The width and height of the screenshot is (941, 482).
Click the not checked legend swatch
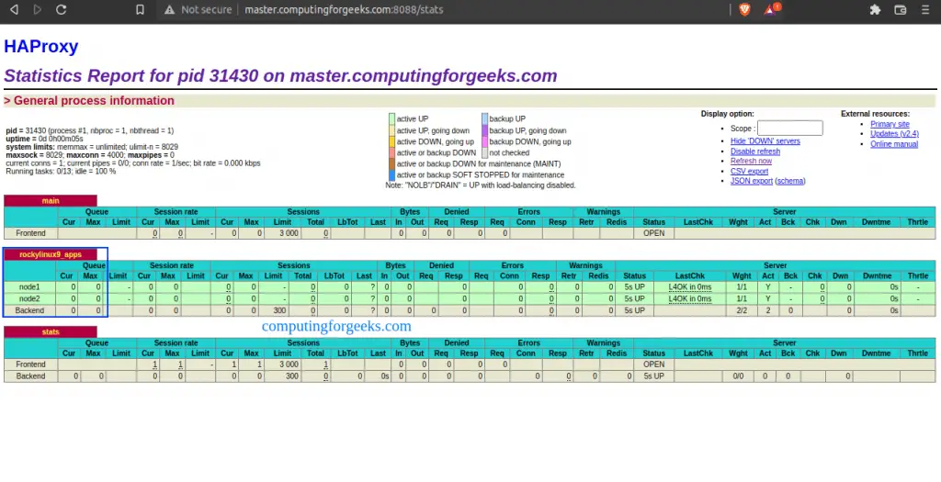485,152
